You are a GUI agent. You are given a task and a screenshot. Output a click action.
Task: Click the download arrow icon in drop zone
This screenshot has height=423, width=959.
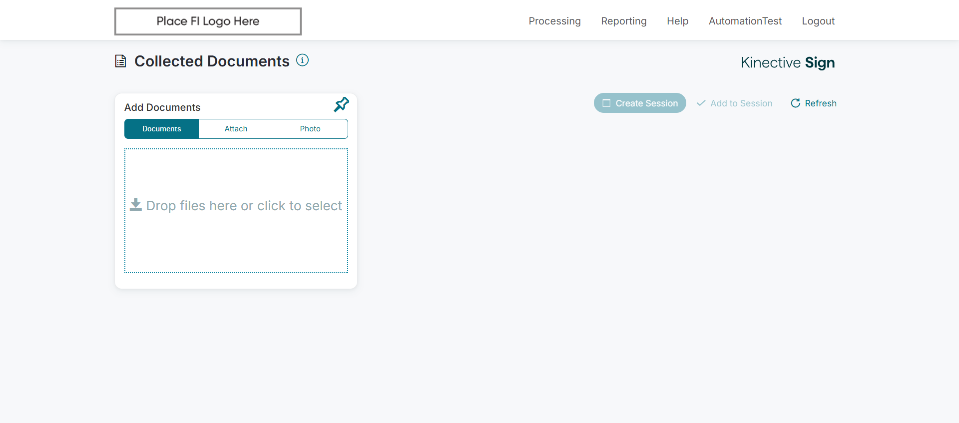coord(136,205)
